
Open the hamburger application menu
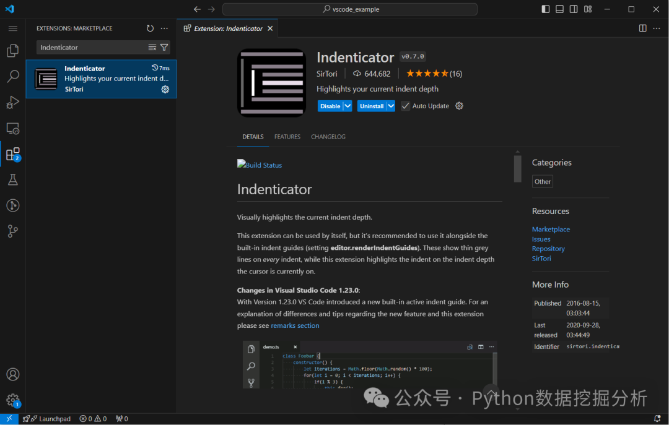click(x=13, y=28)
